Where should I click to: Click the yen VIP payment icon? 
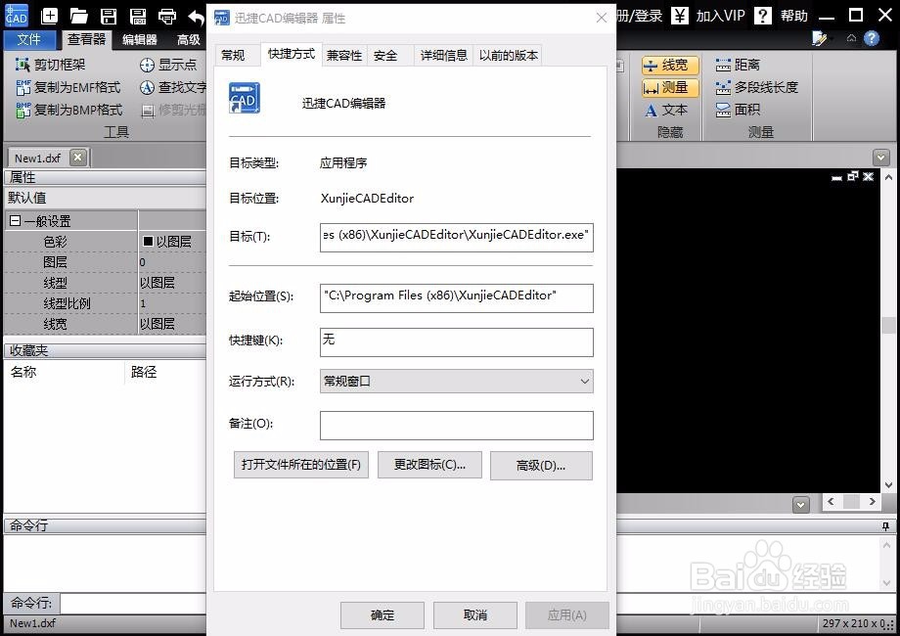[x=680, y=16]
